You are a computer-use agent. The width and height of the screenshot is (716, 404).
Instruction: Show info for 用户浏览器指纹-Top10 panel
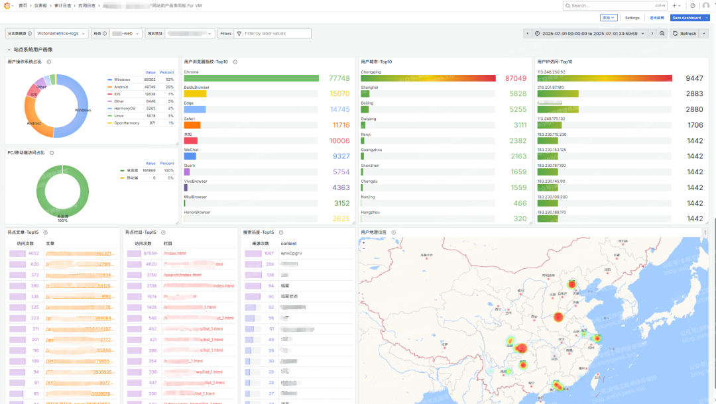(x=235, y=62)
